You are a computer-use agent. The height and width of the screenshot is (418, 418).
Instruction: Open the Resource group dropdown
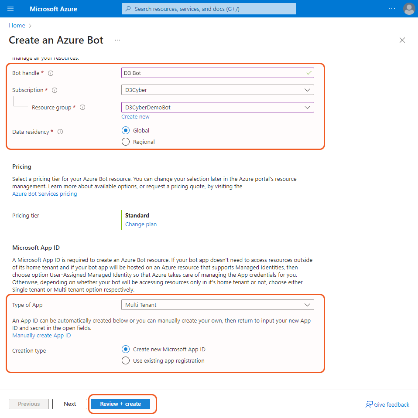(x=218, y=107)
